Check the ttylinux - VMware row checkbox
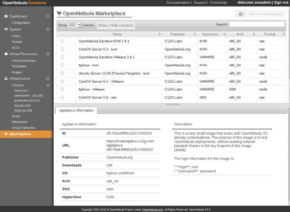The width and height of the screenshot is (290, 212). point(62,89)
